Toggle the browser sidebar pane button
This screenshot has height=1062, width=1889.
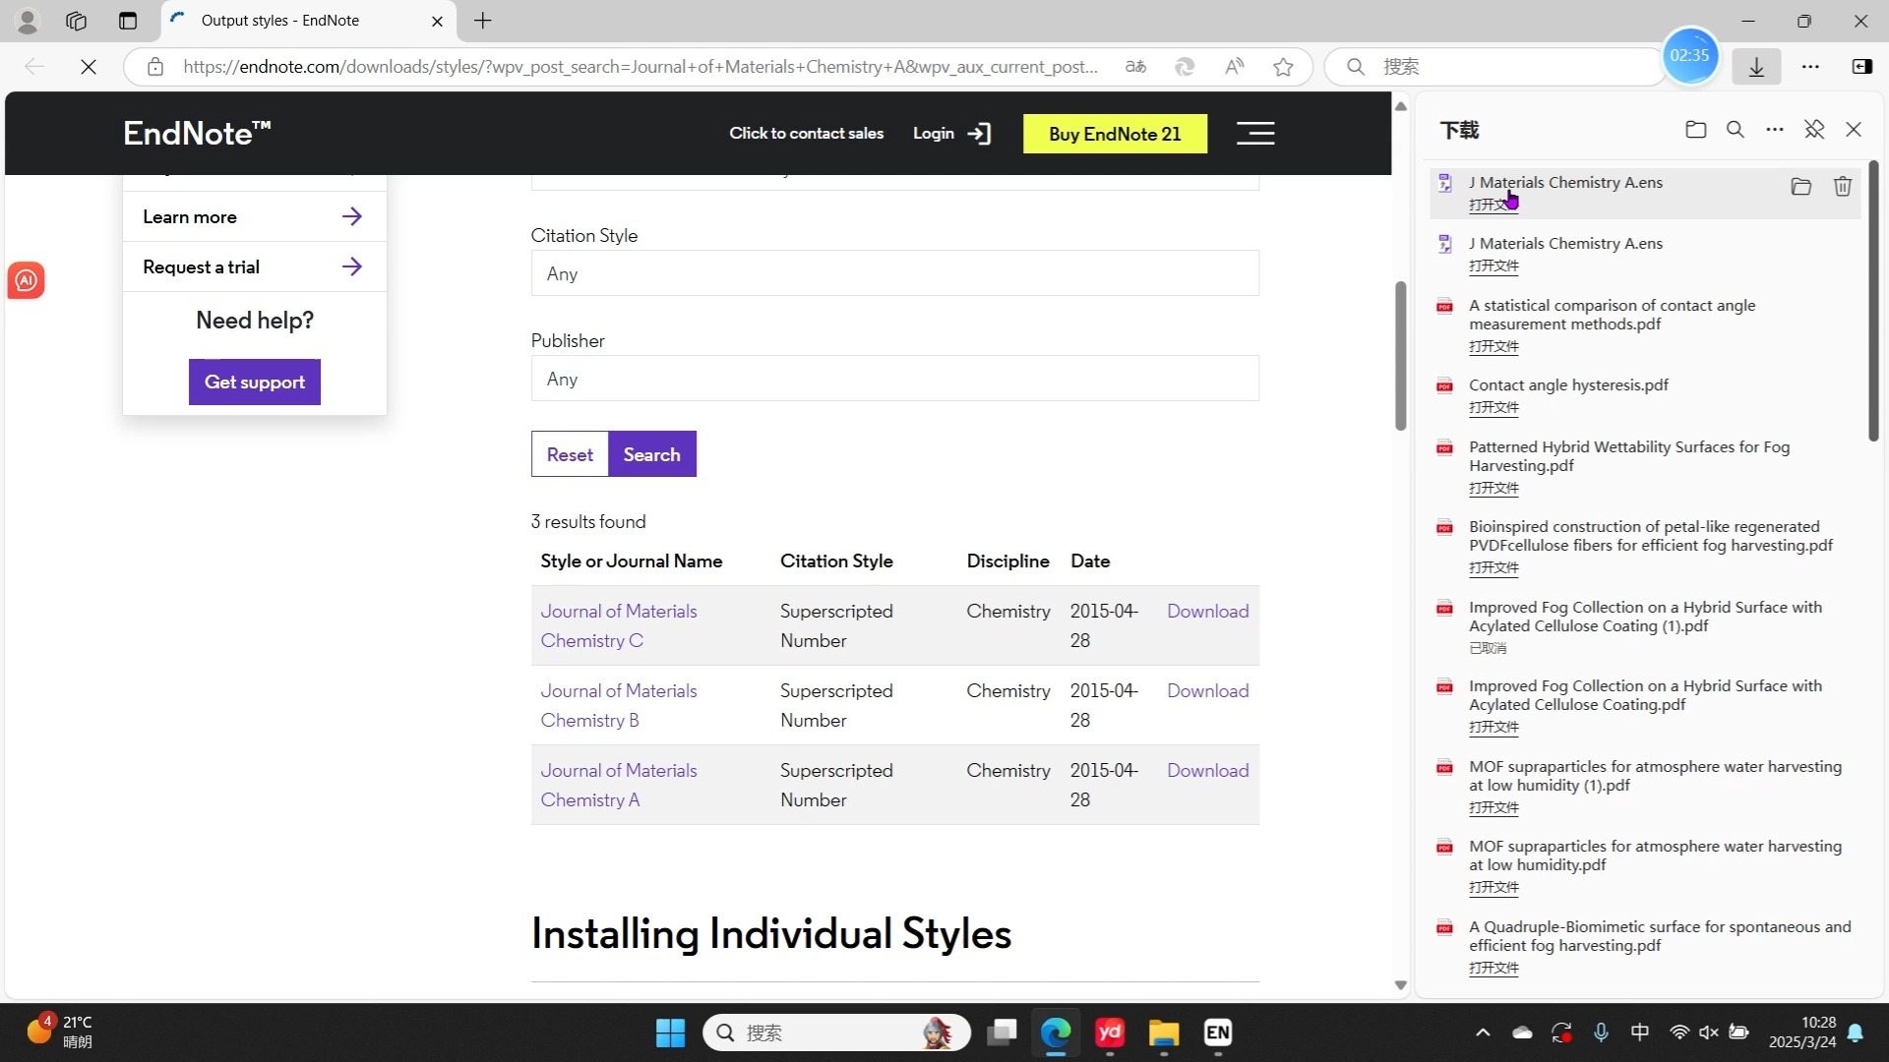[1861, 67]
